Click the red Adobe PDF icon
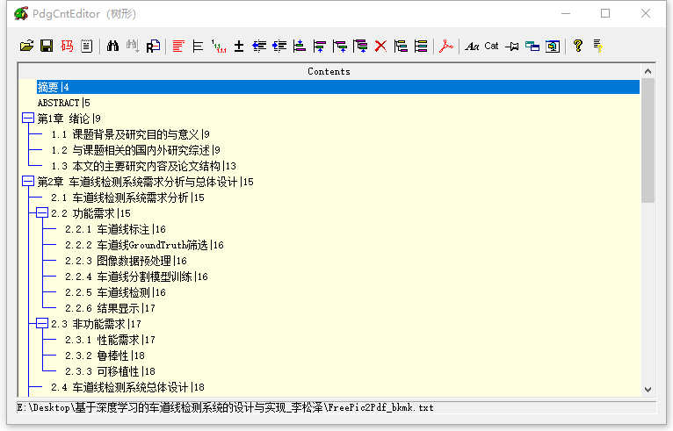Image resolution: width=673 pixels, height=431 pixels. (x=446, y=46)
